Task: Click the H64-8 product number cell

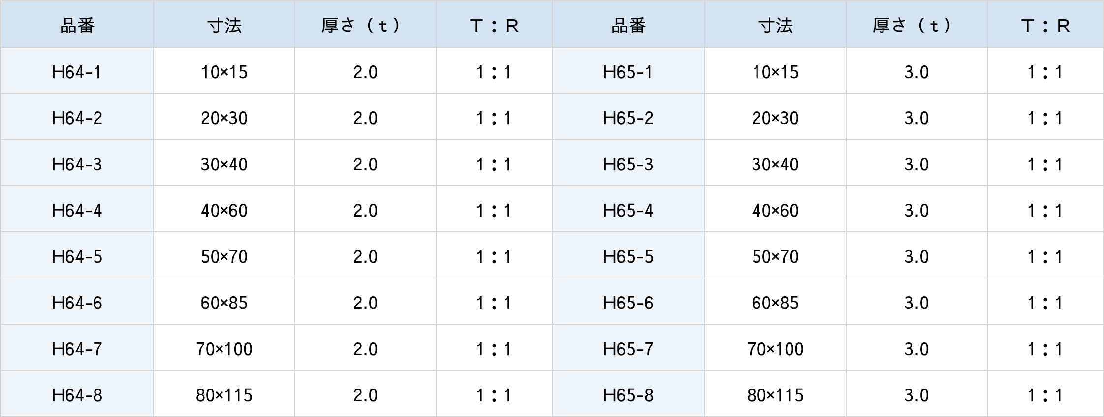Action: click(77, 395)
